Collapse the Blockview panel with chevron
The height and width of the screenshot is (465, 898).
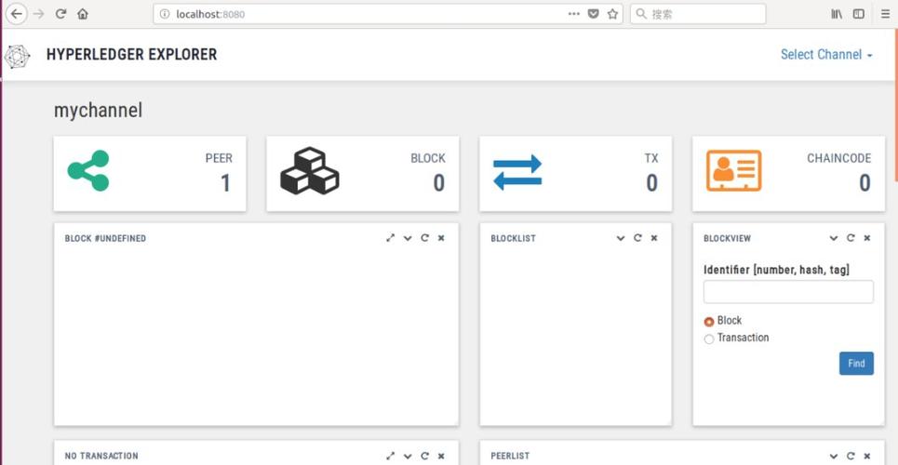(x=834, y=238)
